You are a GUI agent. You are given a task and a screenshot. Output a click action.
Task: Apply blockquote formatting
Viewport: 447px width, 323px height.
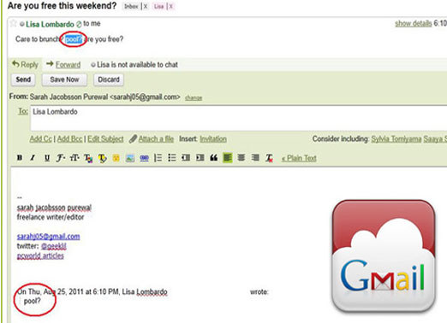point(214,157)
